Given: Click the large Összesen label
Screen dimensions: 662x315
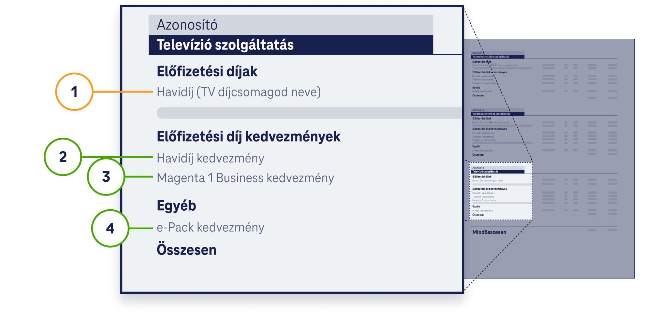Looking at the screenshot, I should click(x=187, y=250).
